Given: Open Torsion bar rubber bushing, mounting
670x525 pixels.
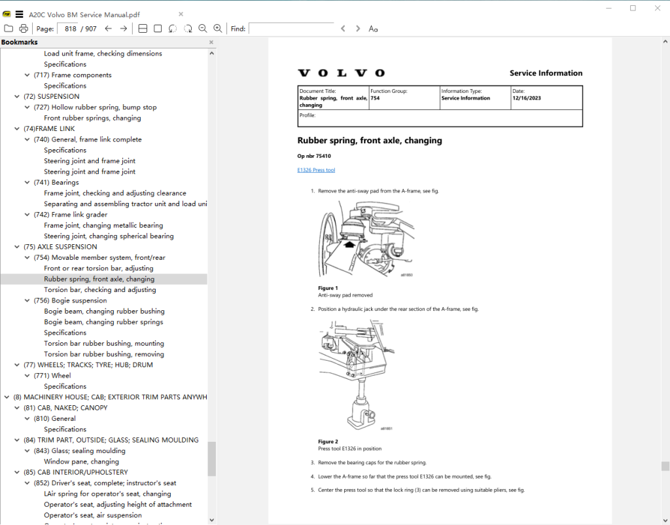Looking at the screenshot, I should tap(104, 343).
